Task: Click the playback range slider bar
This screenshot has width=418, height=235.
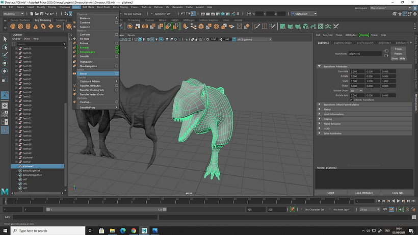Action: [x=106, y=210]
